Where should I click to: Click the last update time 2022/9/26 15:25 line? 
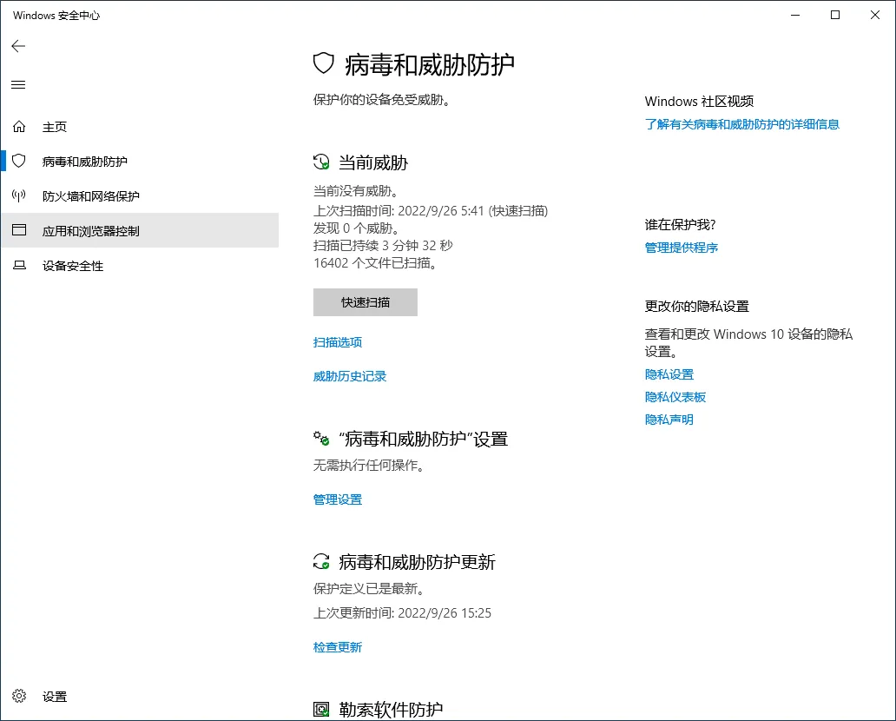(x=402, y=613)
